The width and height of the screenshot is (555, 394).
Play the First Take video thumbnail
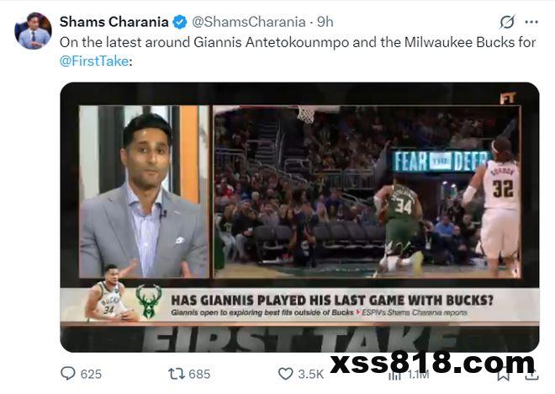300,217
